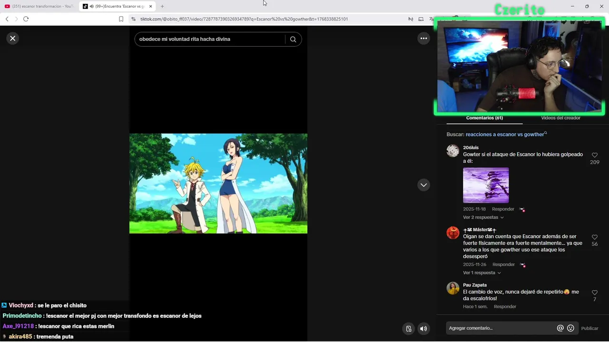Click the Axe_l91218 chat username
This screenshot has width=609, height=342.
click(18, 326)
